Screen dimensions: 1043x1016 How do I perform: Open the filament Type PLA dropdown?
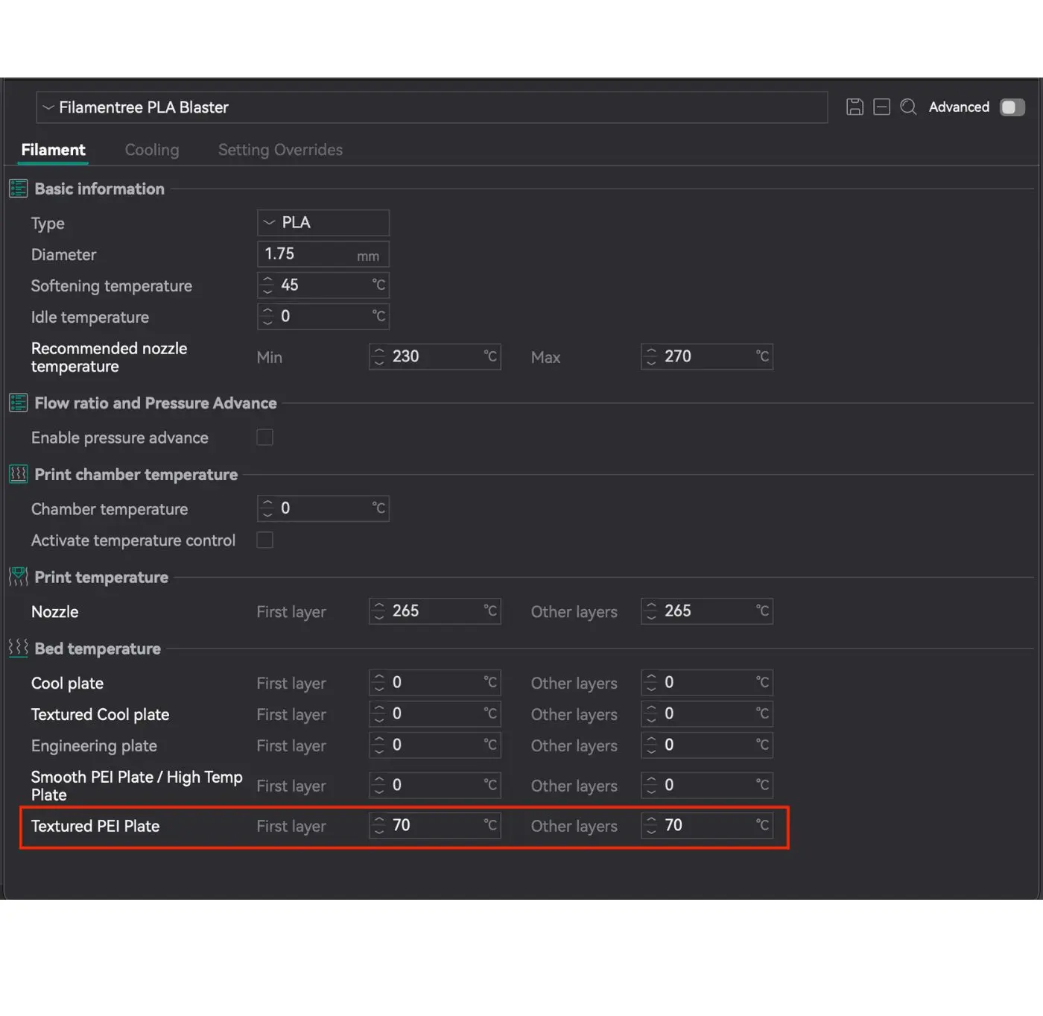[x=323, y=223]
